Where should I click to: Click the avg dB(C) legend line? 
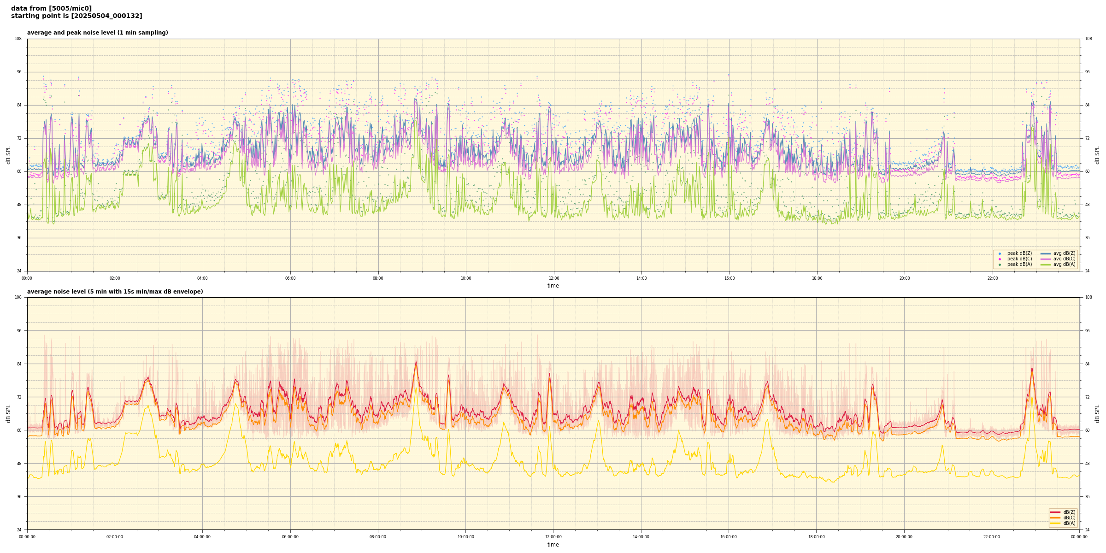pos(1046,259)
